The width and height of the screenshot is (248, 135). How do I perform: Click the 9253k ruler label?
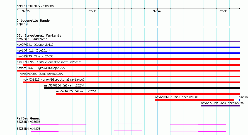pos(92,11)
